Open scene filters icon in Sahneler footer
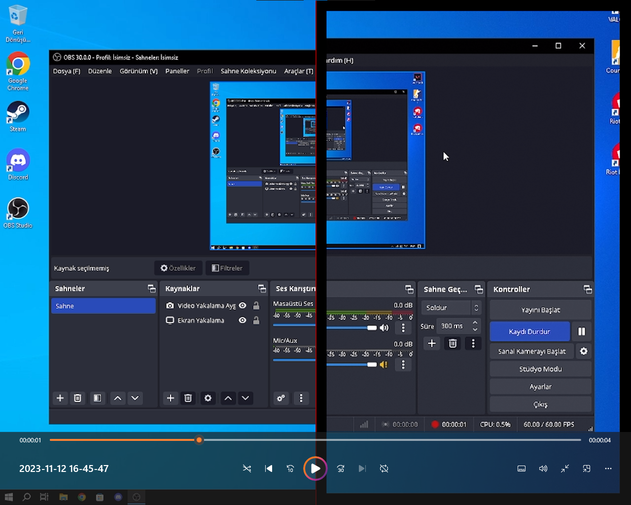Image resolution: width=631 pixels, height=505 pixels. (98, 398)
